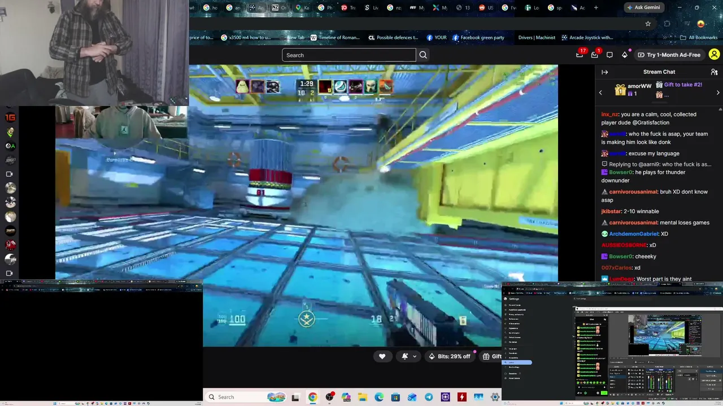Open the Timeline of Roman bookmark

tap(335, 38)
